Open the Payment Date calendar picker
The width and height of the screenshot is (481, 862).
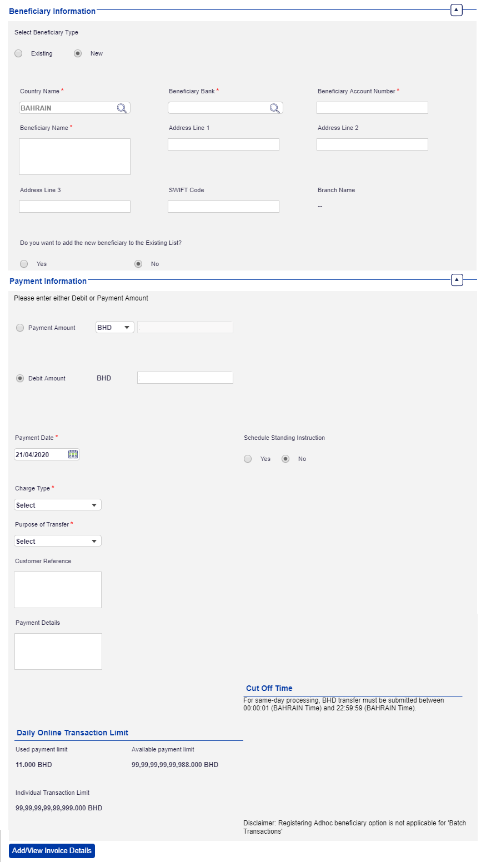click(x=73, y=454)
